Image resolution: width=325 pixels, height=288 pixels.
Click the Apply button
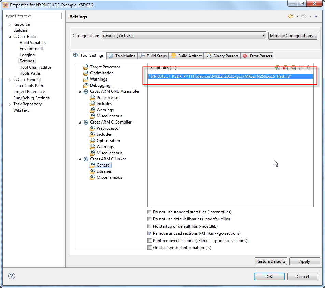[305, 261]
